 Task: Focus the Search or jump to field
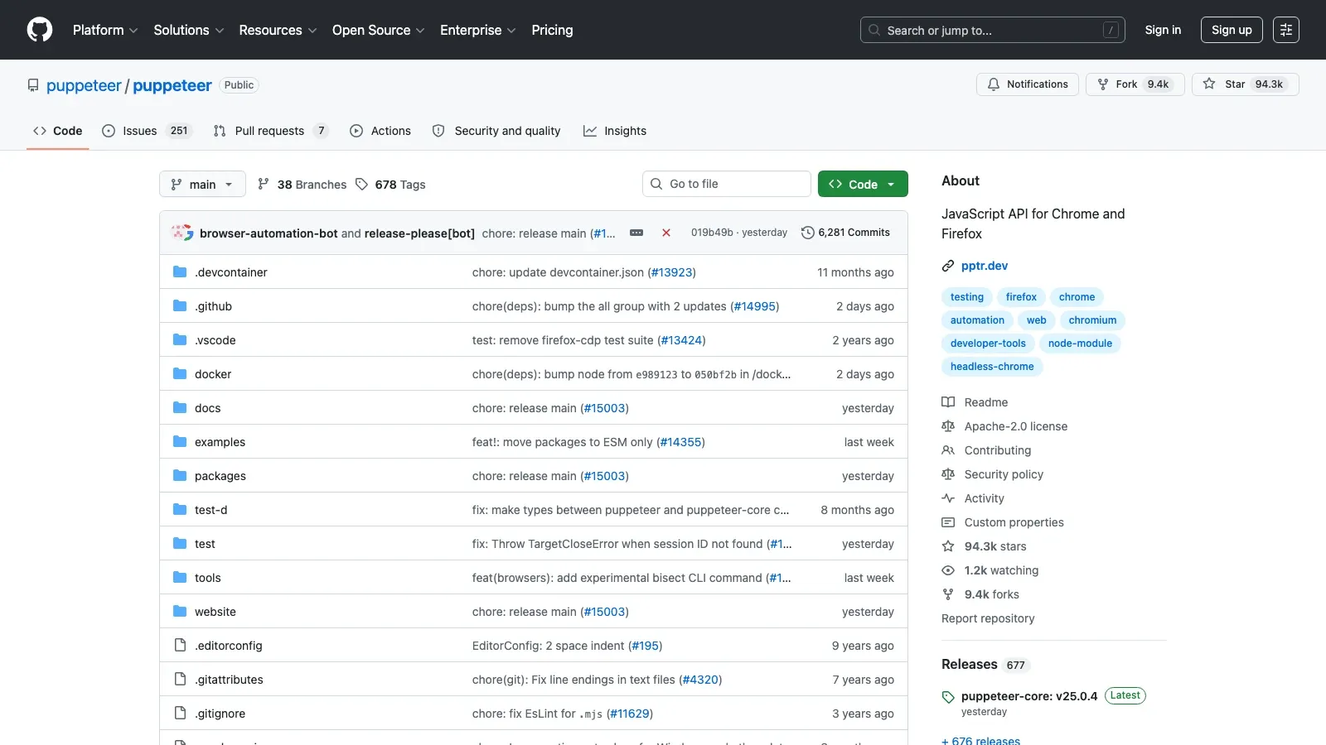pyautogui.click(x=993, y=30)
